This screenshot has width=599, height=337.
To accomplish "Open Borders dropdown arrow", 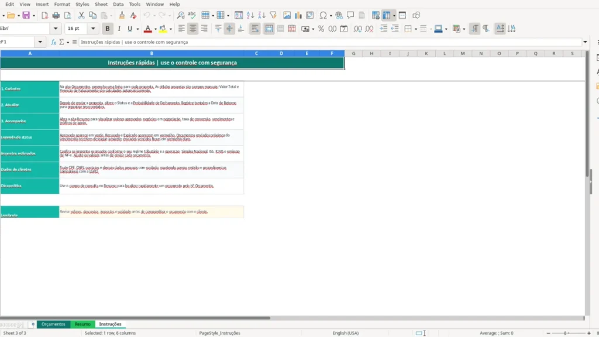I will click(416, 29).
